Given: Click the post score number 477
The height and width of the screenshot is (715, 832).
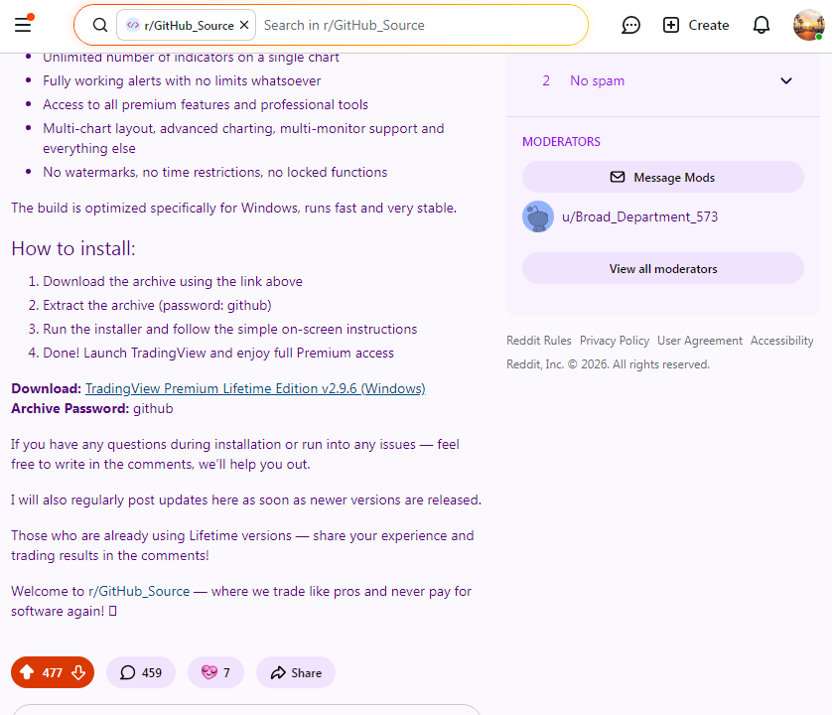Looking at the screenshot, I should [x=52, y=673].
